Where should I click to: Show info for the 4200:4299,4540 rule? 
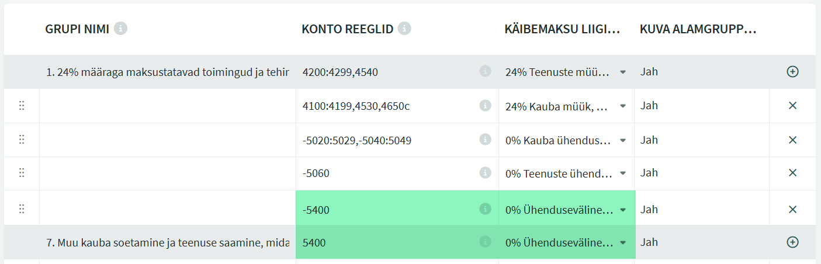tap(485, 71)
